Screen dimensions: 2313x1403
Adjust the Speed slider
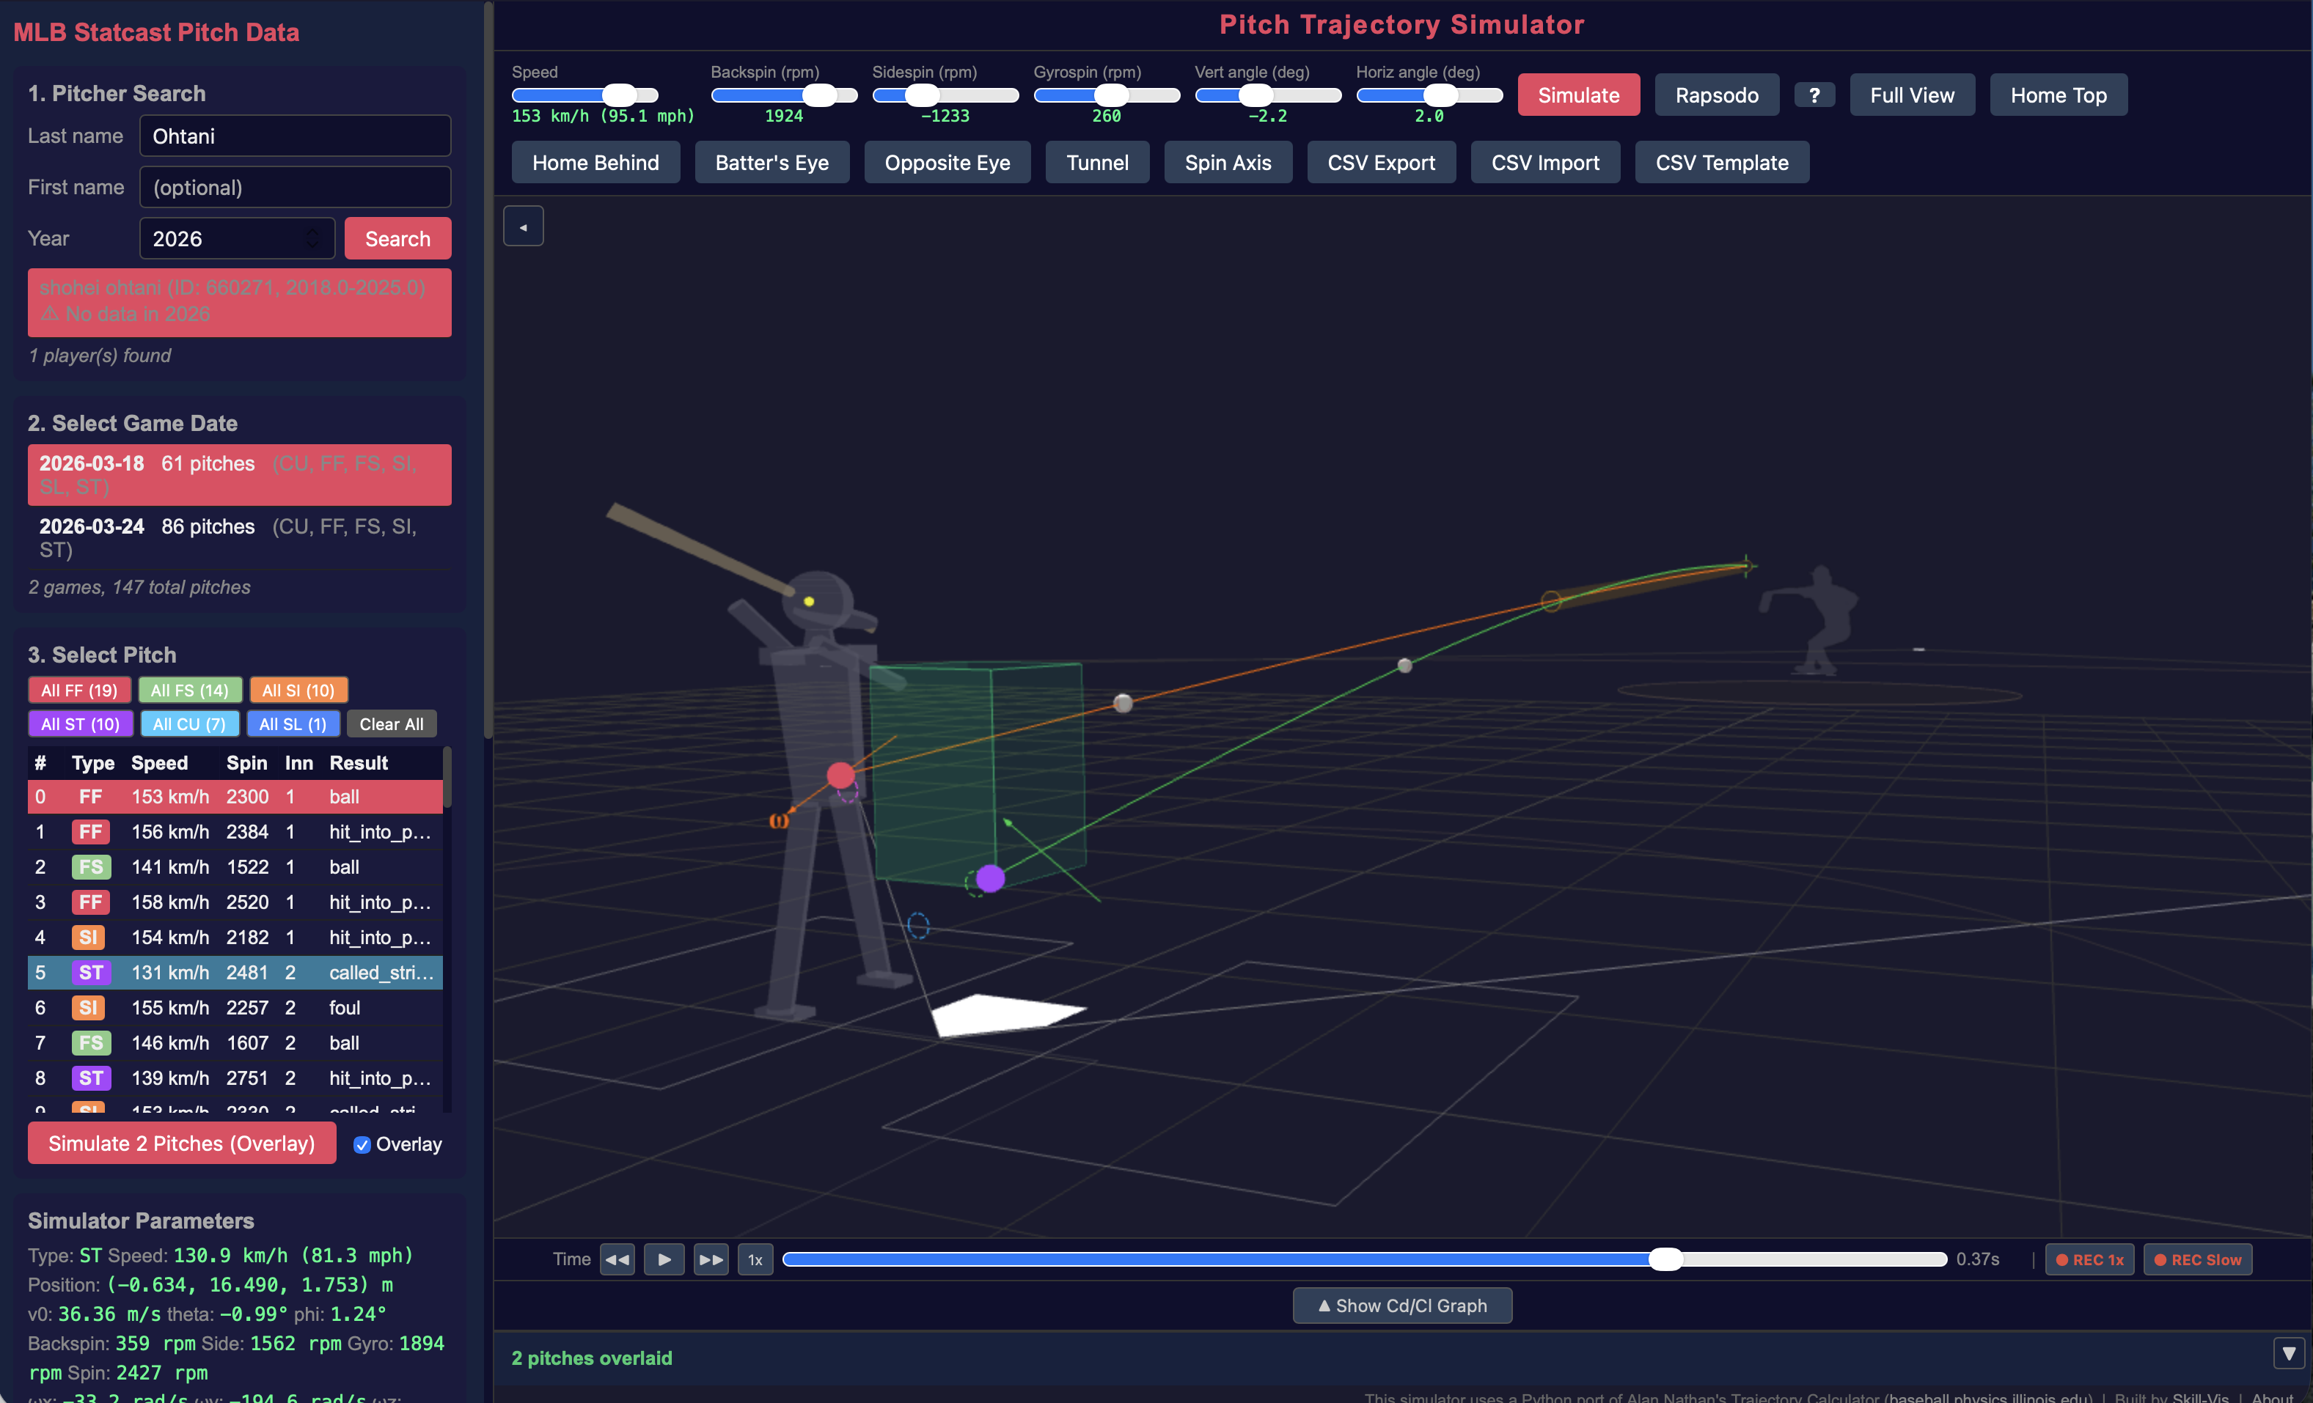(x=584, y=95)
